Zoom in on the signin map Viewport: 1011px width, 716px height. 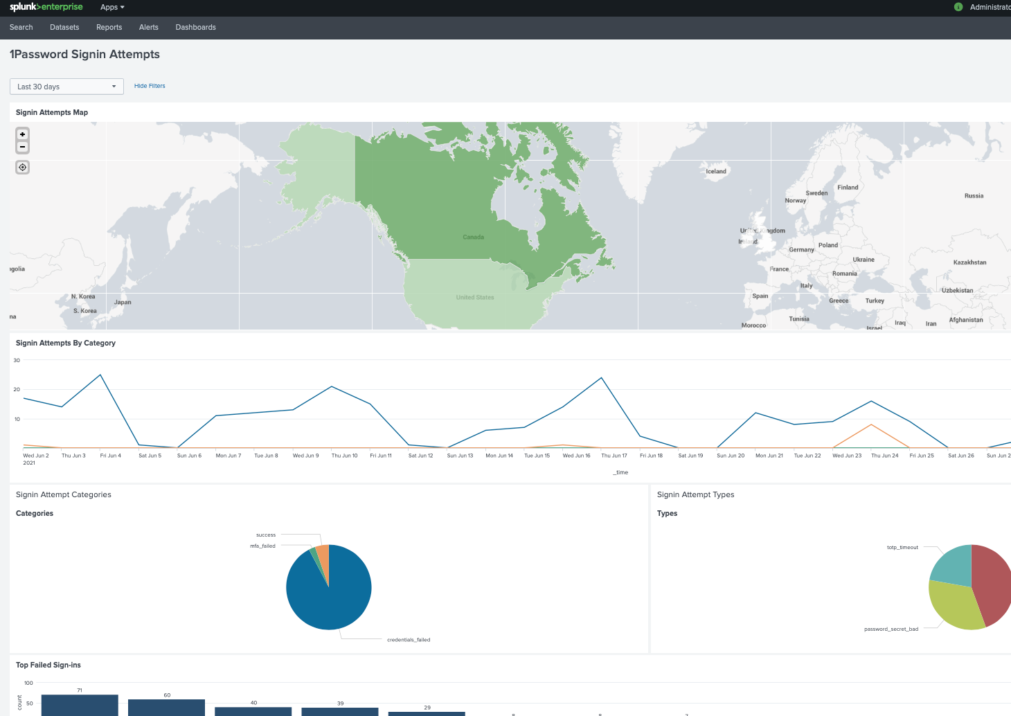click(23, 134)
